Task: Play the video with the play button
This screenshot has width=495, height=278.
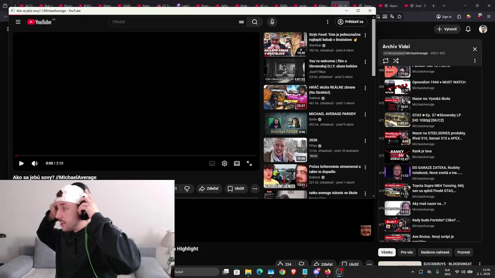Action: (x=21, y=163)
